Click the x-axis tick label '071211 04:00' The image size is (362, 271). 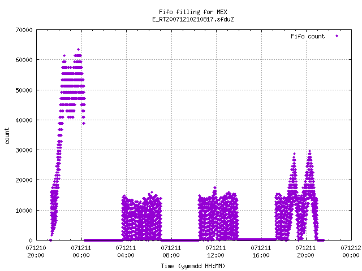coord(126,252)
